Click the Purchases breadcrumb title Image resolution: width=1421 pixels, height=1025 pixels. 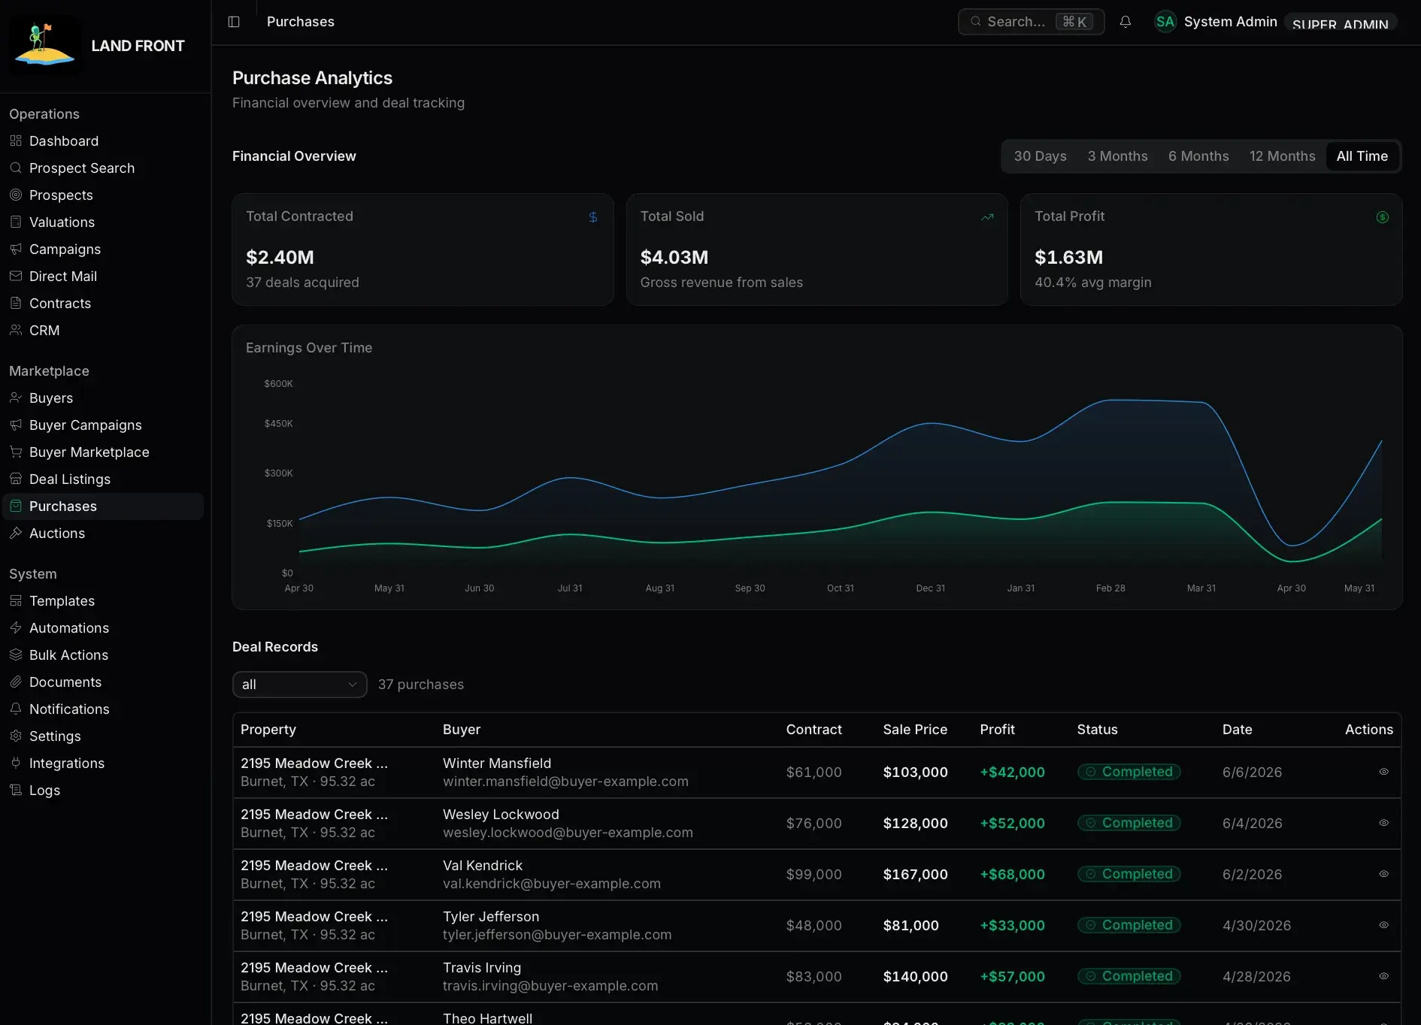(x=301, y=22)
